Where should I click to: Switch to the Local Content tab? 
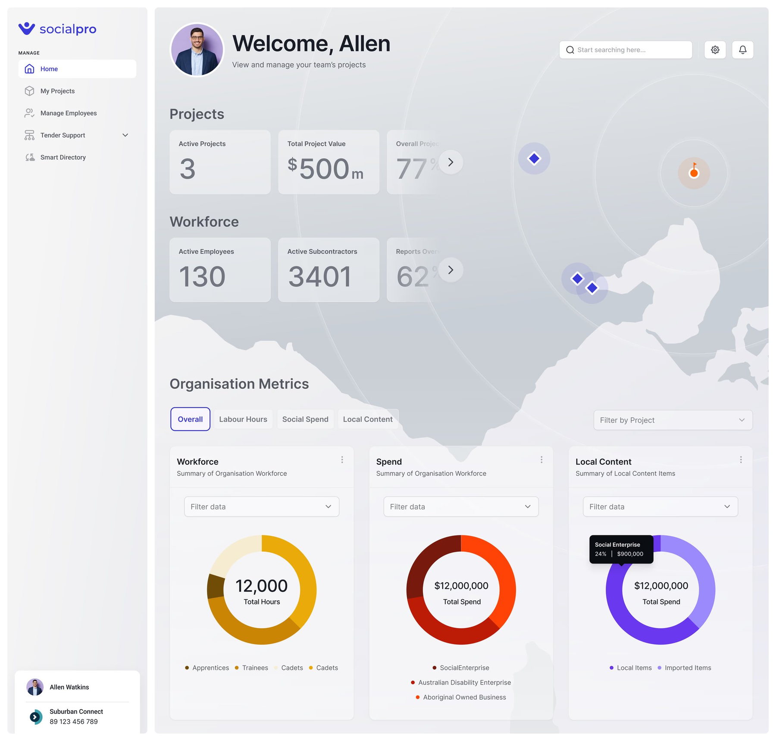tap(368, 419)
